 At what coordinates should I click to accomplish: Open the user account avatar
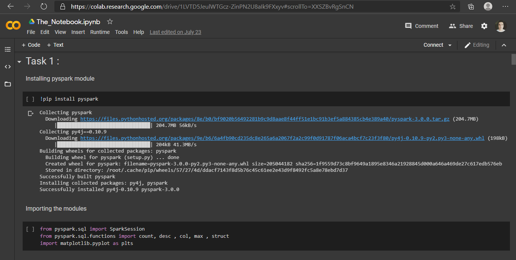501,26
